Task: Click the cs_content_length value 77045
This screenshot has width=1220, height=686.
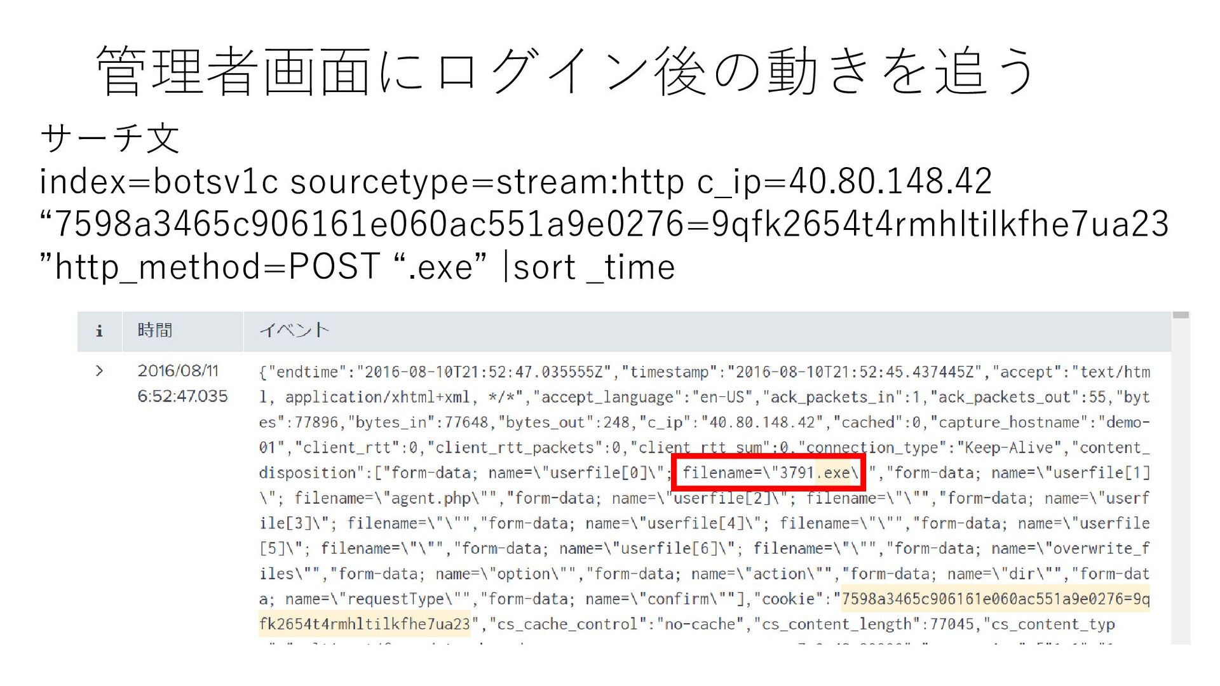Action: click(951, 624)
